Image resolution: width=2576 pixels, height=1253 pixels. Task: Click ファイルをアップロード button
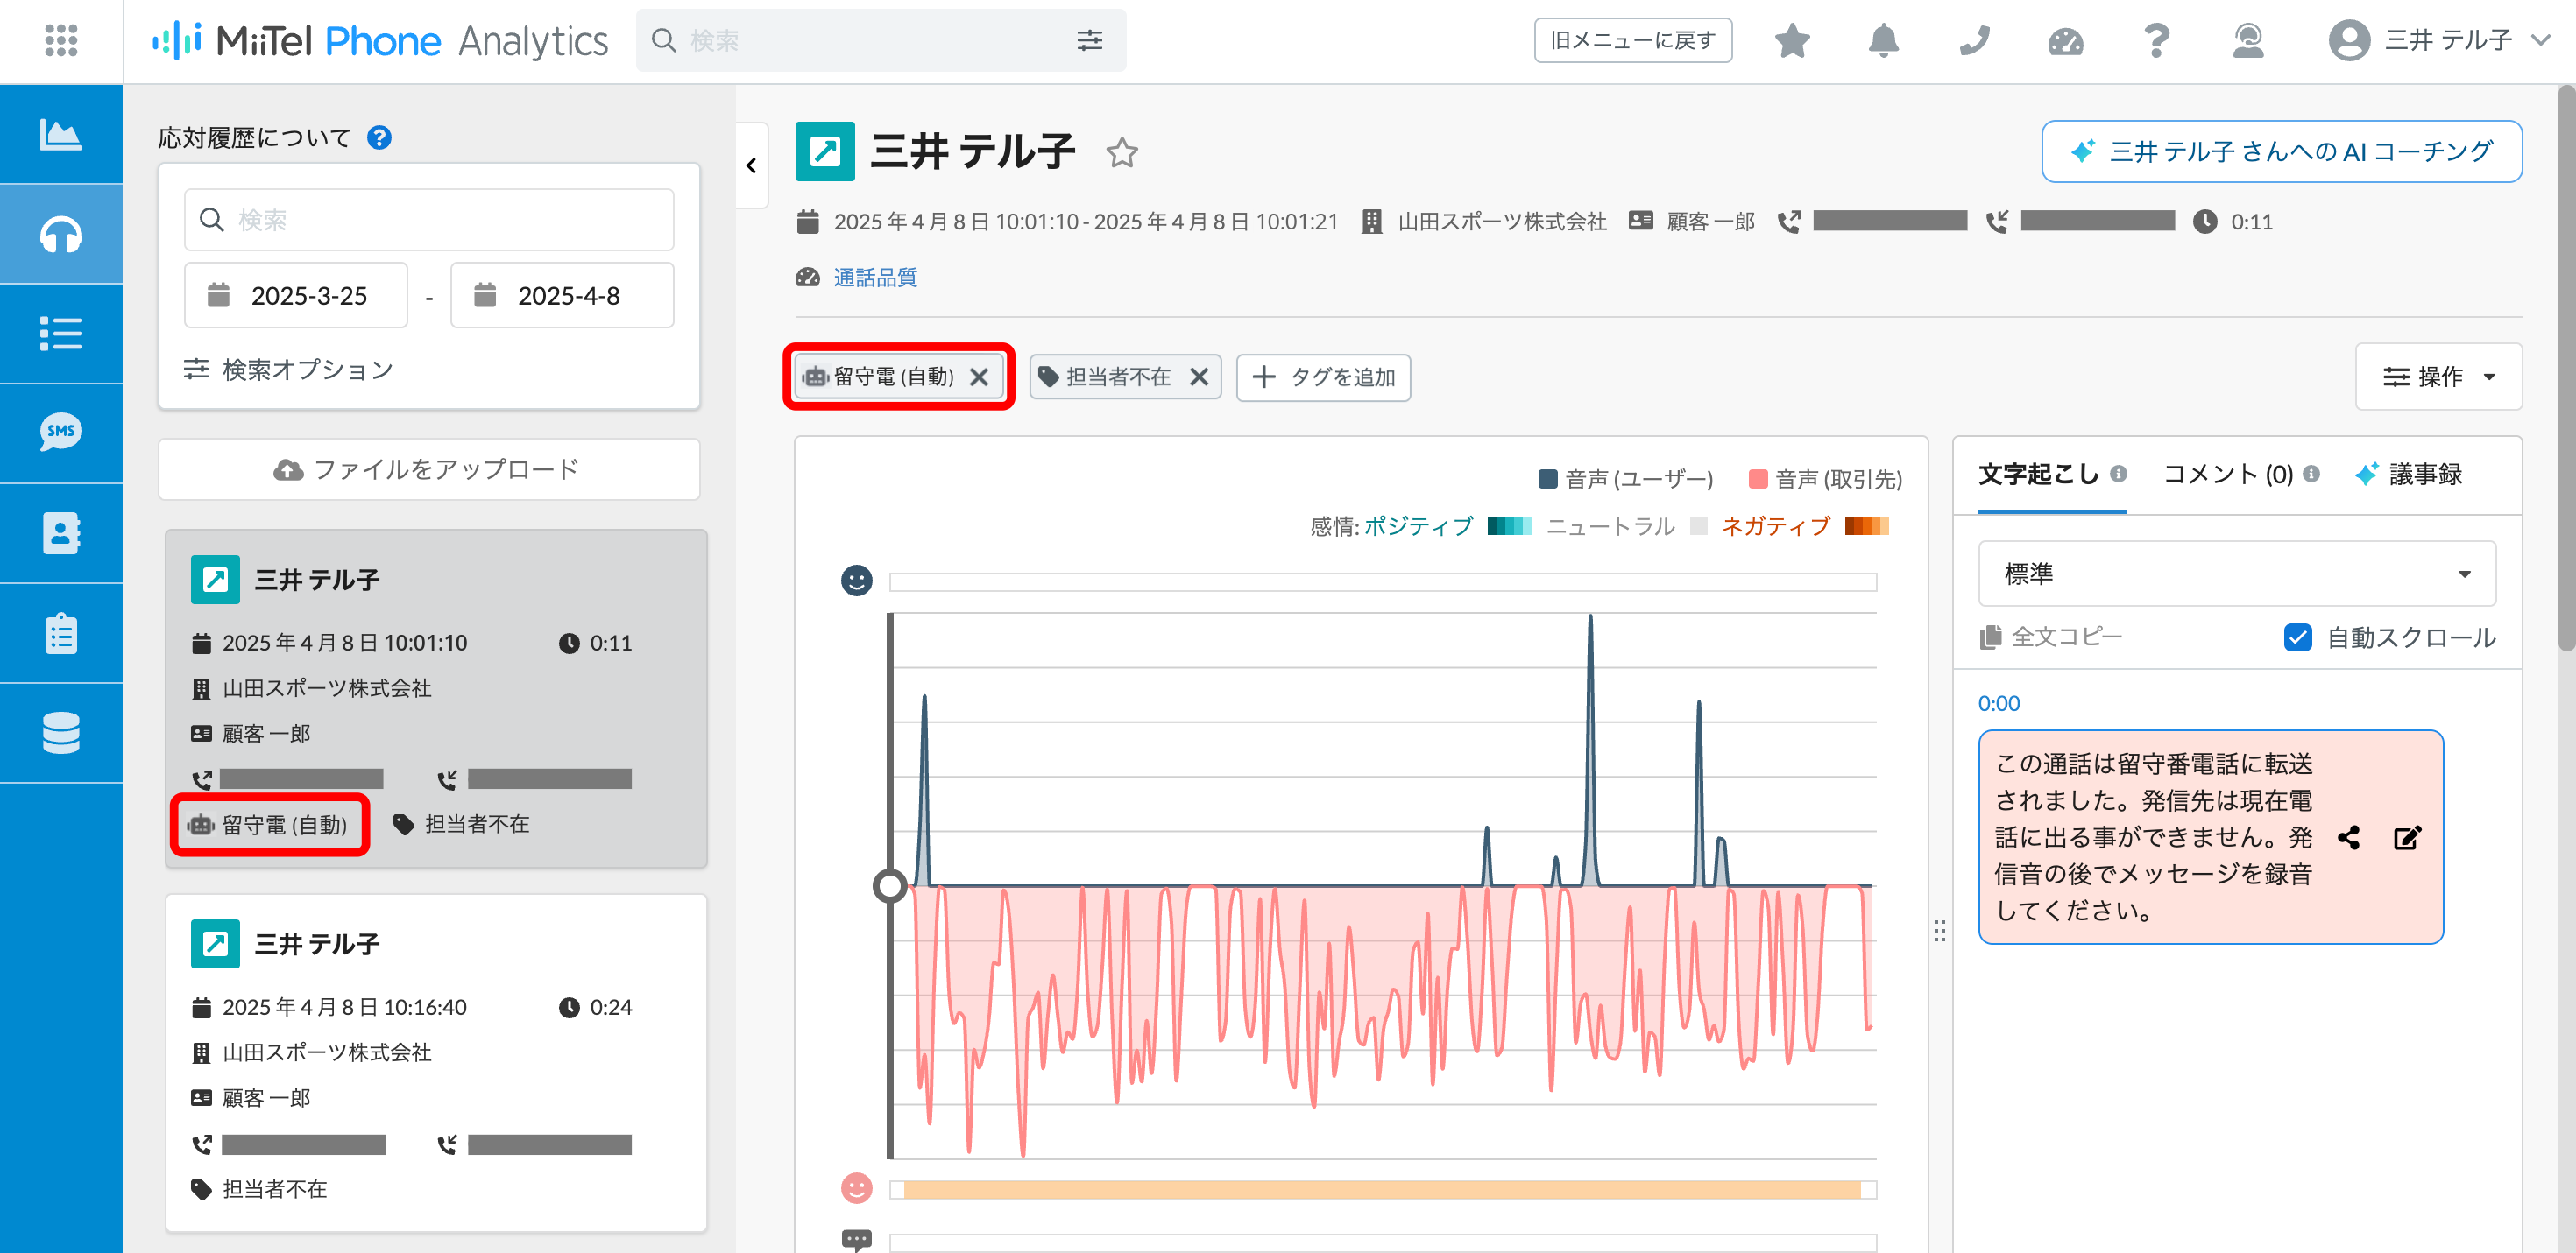429,469
